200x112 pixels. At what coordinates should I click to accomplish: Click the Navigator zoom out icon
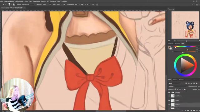click(175, 41)
